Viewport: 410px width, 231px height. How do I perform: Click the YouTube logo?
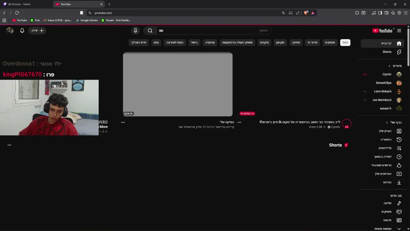(x=382, y=30)
